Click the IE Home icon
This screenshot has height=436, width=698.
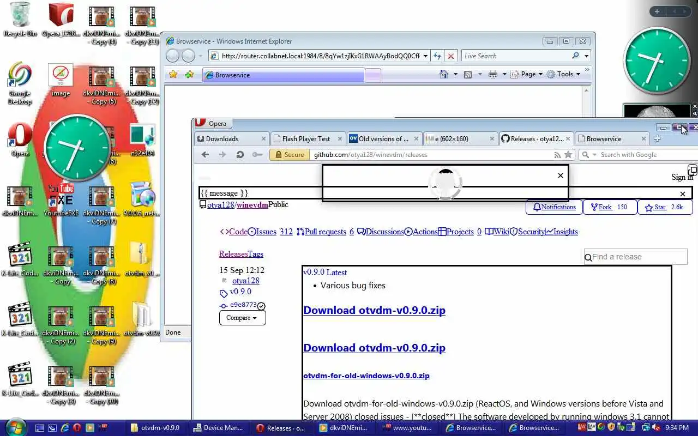pyautogui.click(x=443, y=74)
